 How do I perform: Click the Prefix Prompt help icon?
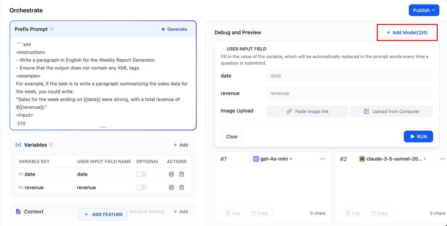tap(52, 29)
